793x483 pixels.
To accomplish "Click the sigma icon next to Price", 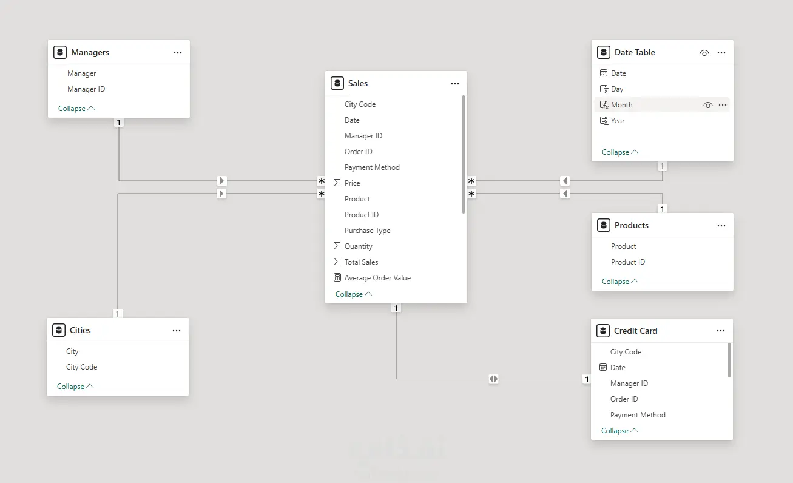I will [337, 183].
